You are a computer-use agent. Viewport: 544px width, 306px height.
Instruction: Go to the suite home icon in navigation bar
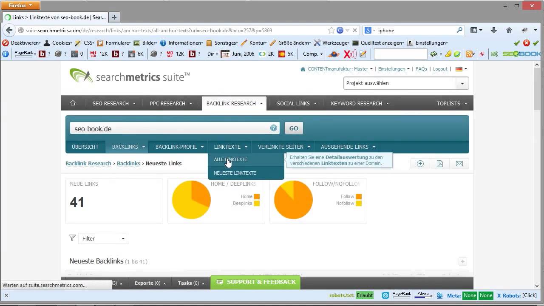[x=73, y=103]
